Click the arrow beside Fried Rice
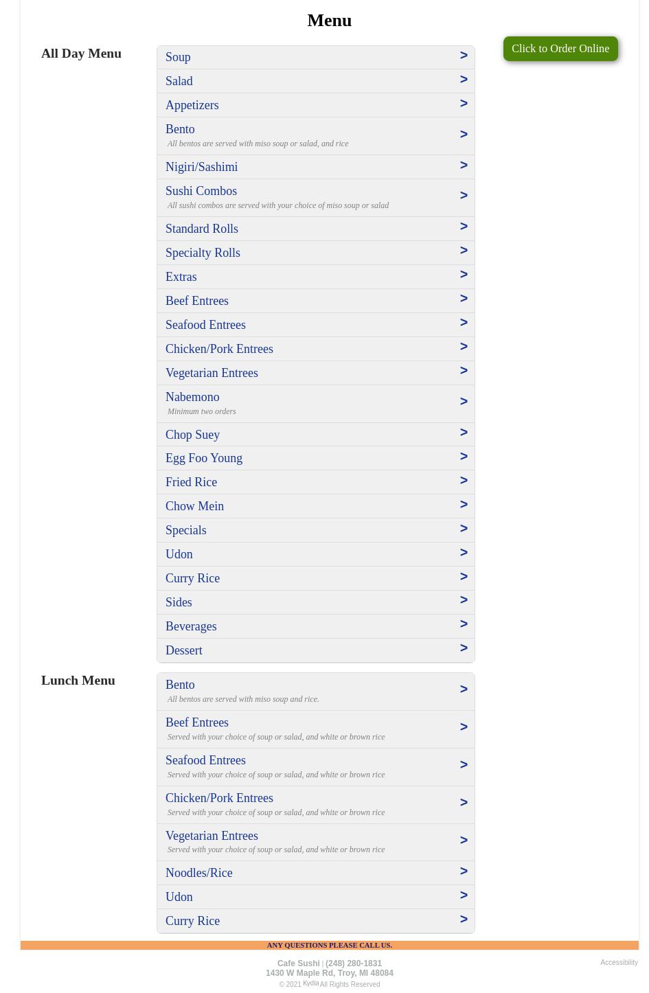The height and width of the screenshot is (993, 649). click(x=464, y=481)
